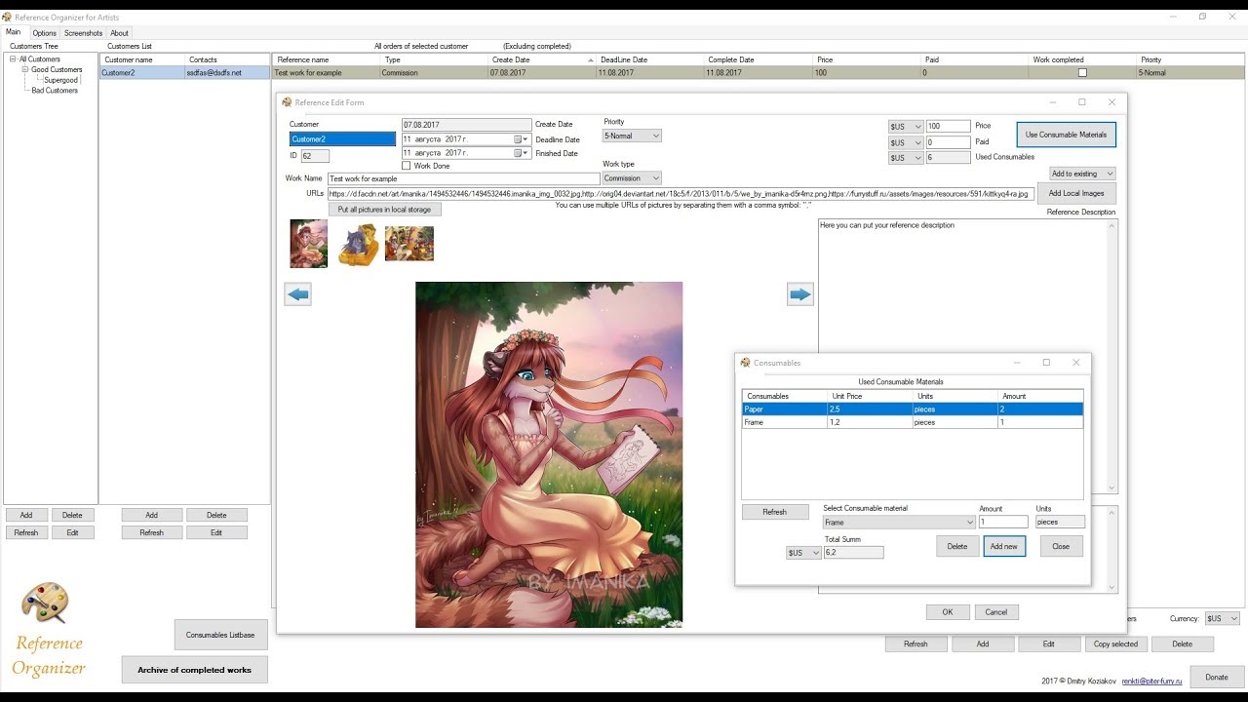Click the Reference Organizer palette logo
This screenshot has height=702, width=1248.
pos(46,604)
